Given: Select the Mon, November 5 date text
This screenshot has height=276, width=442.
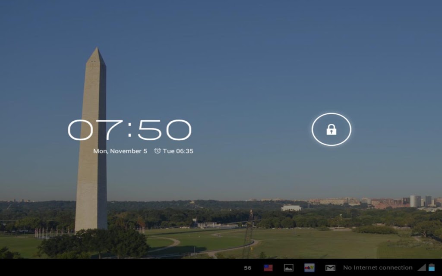Looking at the screenshot, I should click(120, 151).
